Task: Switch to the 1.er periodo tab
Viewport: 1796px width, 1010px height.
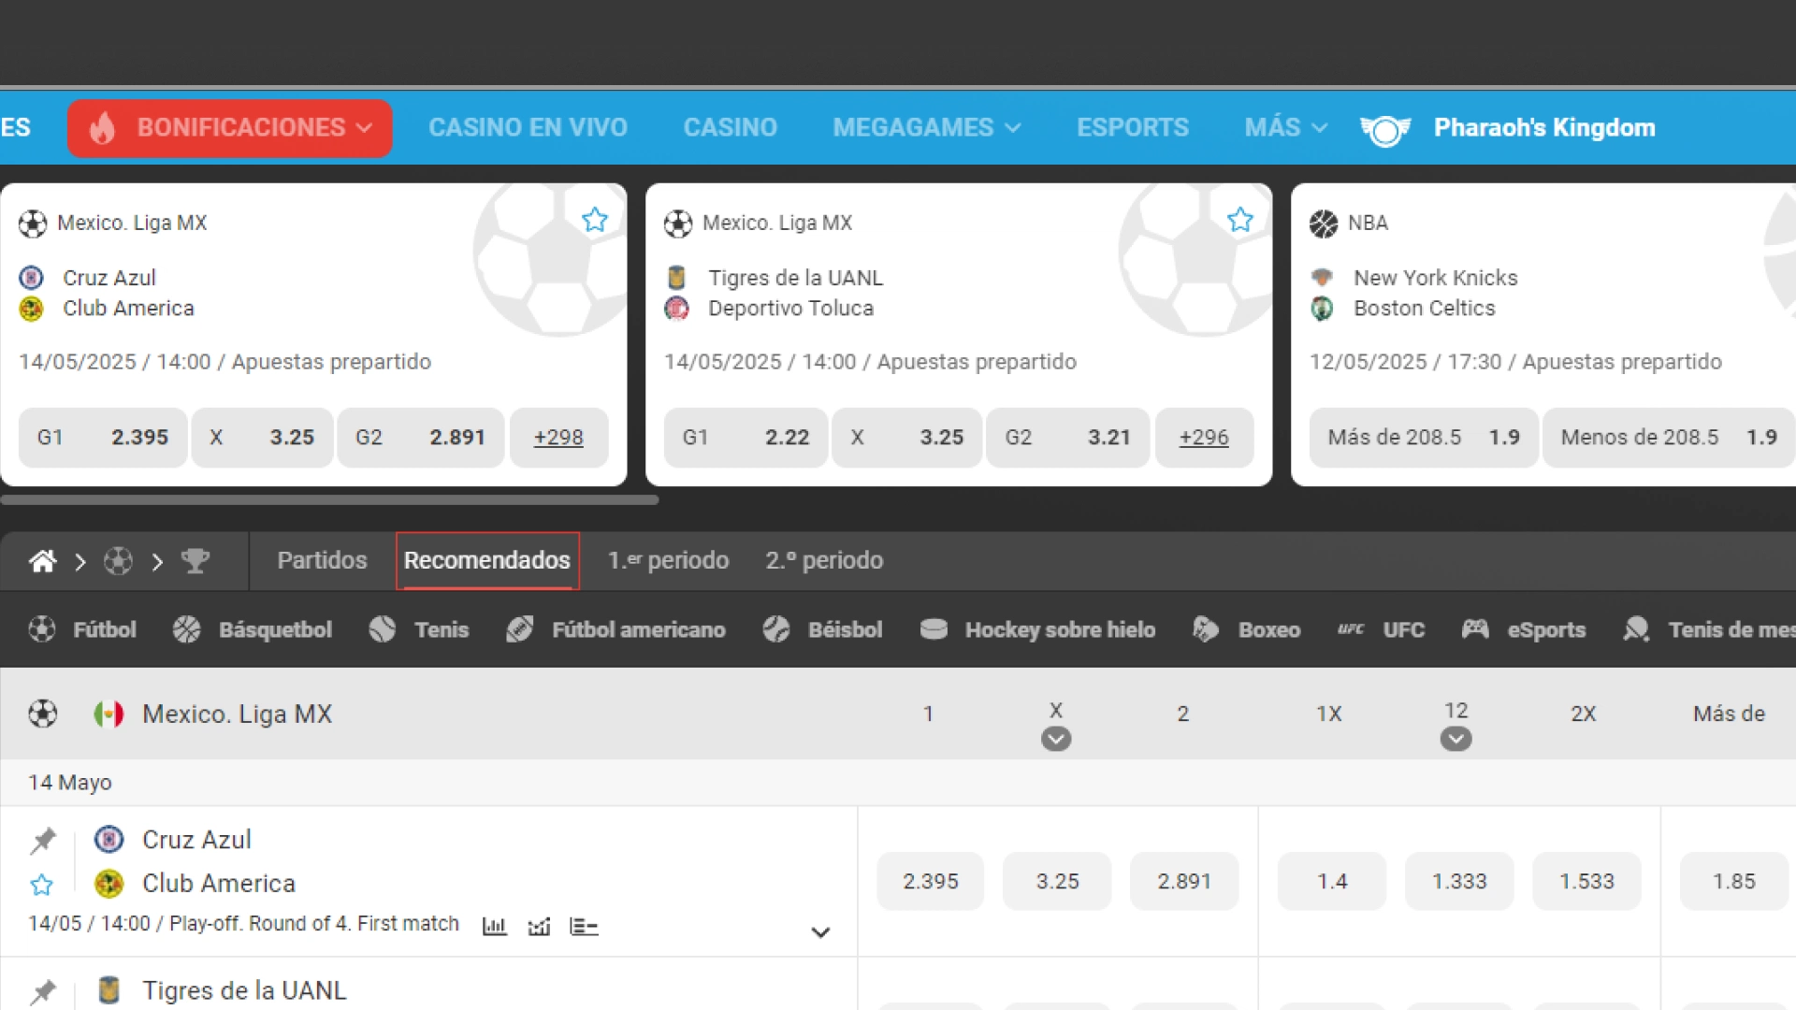Action: pyautogui.click(x=668, y=560)
